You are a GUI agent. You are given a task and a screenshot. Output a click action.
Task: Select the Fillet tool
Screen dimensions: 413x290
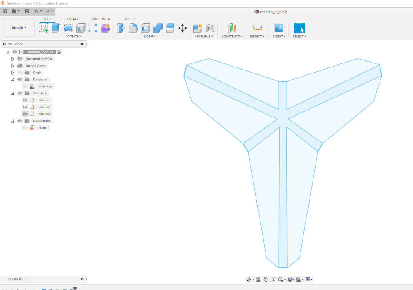point(133,28)
